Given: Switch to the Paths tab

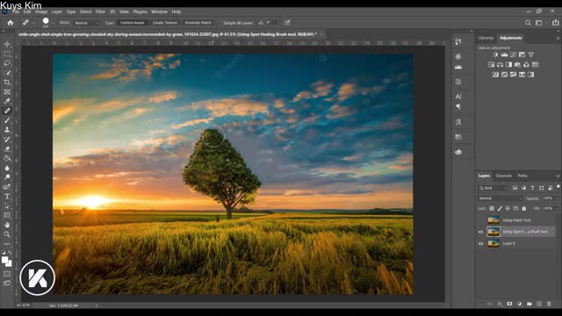Looking at the screenshot, I should pyautogui.click(x=522, y=176).
